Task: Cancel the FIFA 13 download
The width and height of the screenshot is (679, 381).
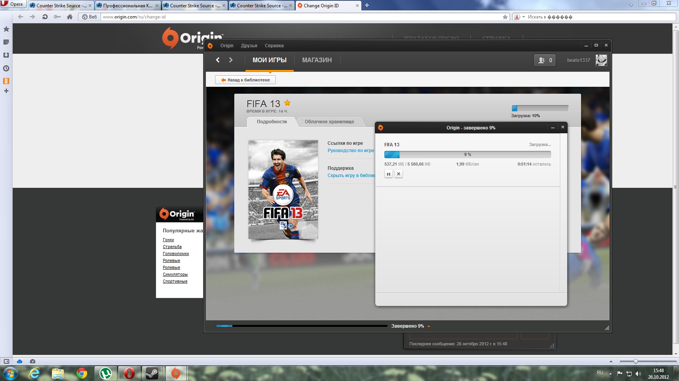Action: point(399,174)
